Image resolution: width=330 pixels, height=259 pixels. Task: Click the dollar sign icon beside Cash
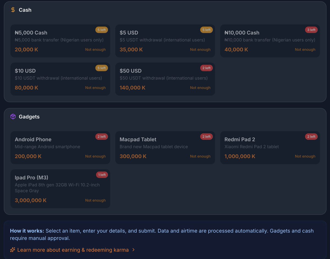[x=13, y=10]
